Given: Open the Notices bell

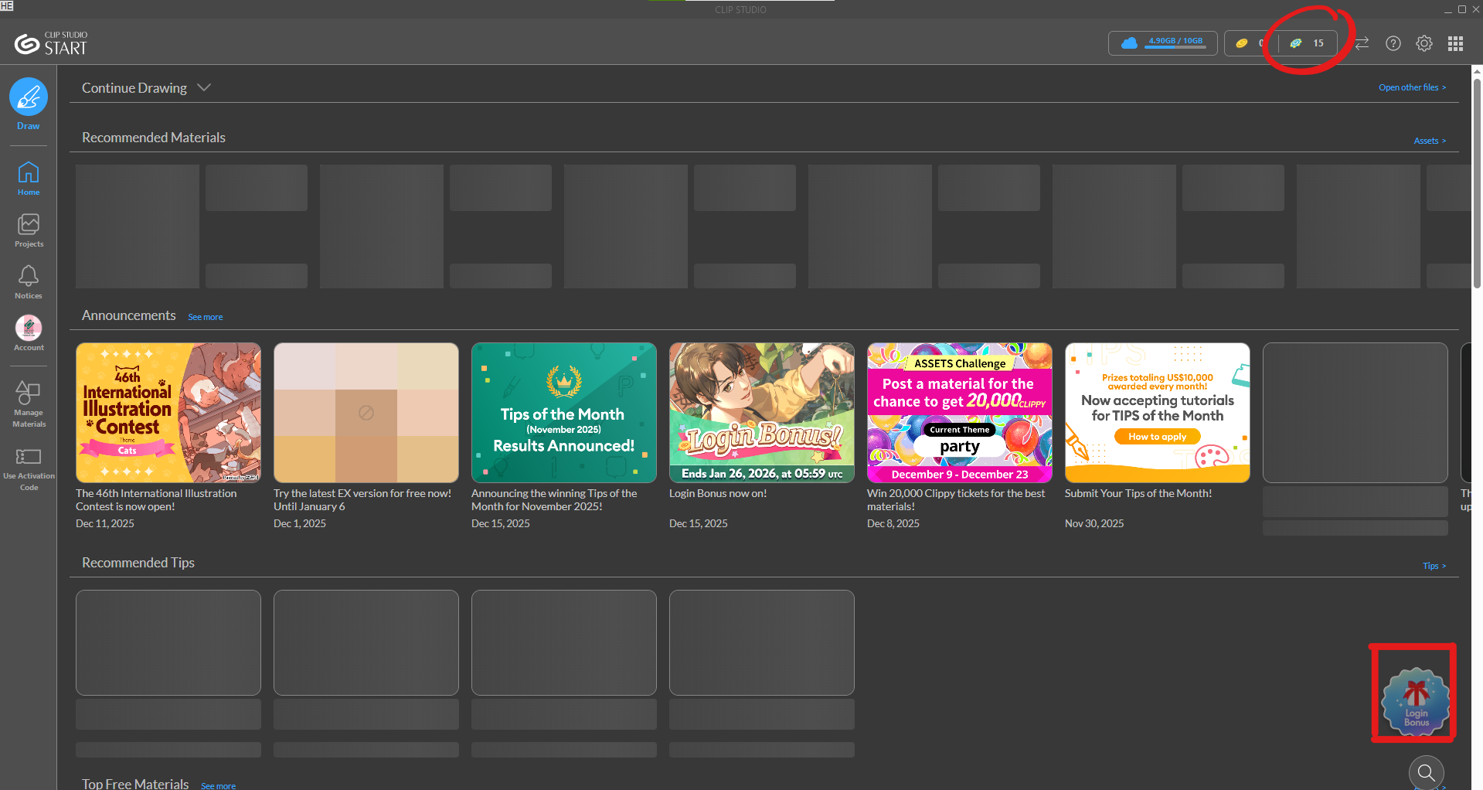Looking at the screenshot, I should (x=29, y=282).
